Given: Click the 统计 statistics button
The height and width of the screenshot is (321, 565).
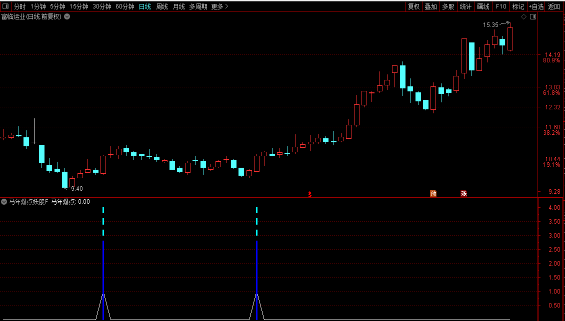Looking at the screenshot, I should coord(466,6).
